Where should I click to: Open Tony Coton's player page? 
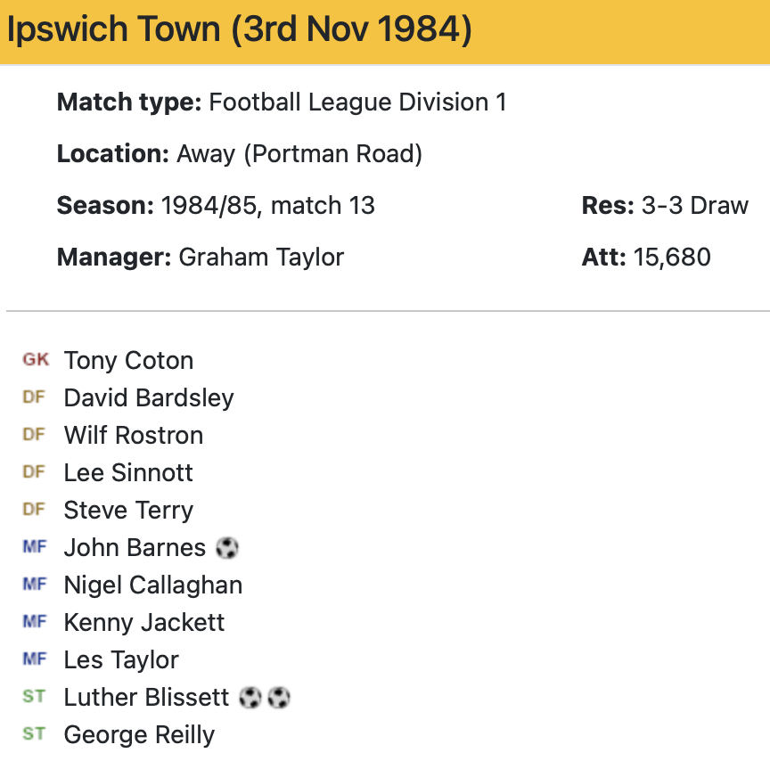(128, 361)
